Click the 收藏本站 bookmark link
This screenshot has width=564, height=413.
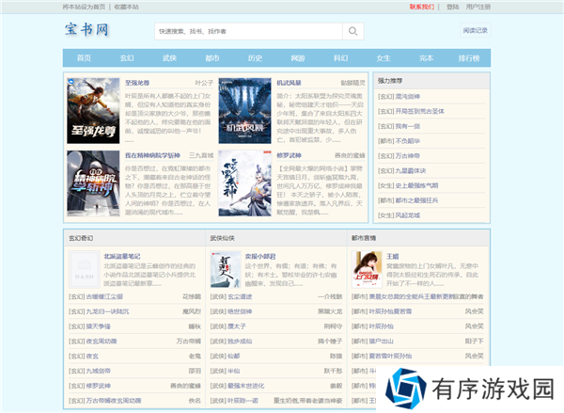[x=126, y=7]
